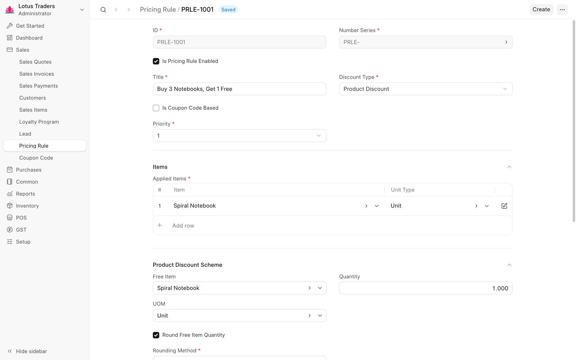Open Sales Invoices in the sidebar
The height and width of the screenshot is (360, 576).
pyautogui.click(x=45, y=74)
